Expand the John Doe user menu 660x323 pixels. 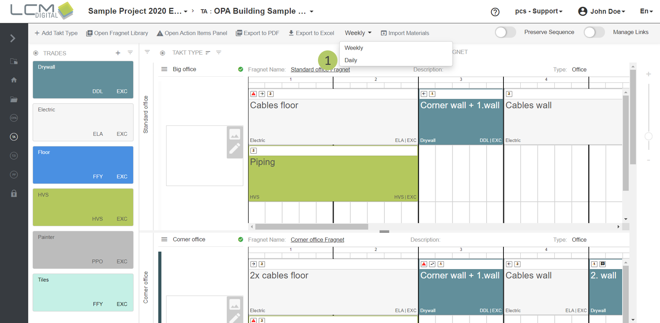(x=602, y=11)
